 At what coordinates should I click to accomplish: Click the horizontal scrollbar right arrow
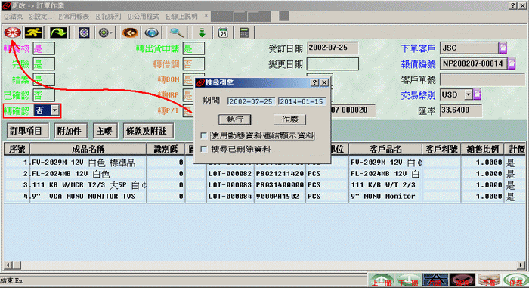coord(521,265)
